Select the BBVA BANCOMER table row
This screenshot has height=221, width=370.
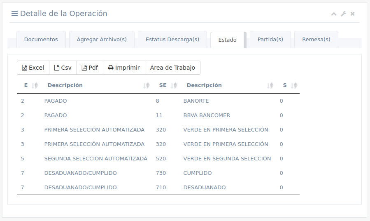pyautogui.click(x=207, y=115)
